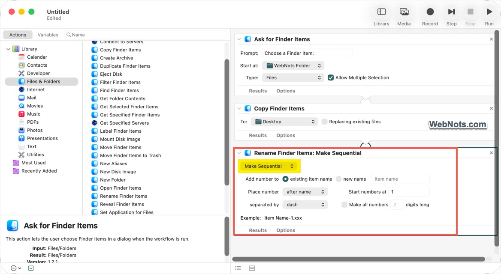Click the item name text field
The height and width of the screenshot is (274, 501).
pyautogui.click(x=400, y=179)
